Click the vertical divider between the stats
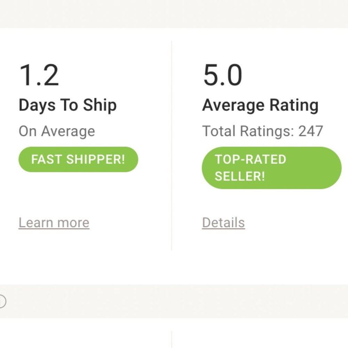 click(172, 146)
